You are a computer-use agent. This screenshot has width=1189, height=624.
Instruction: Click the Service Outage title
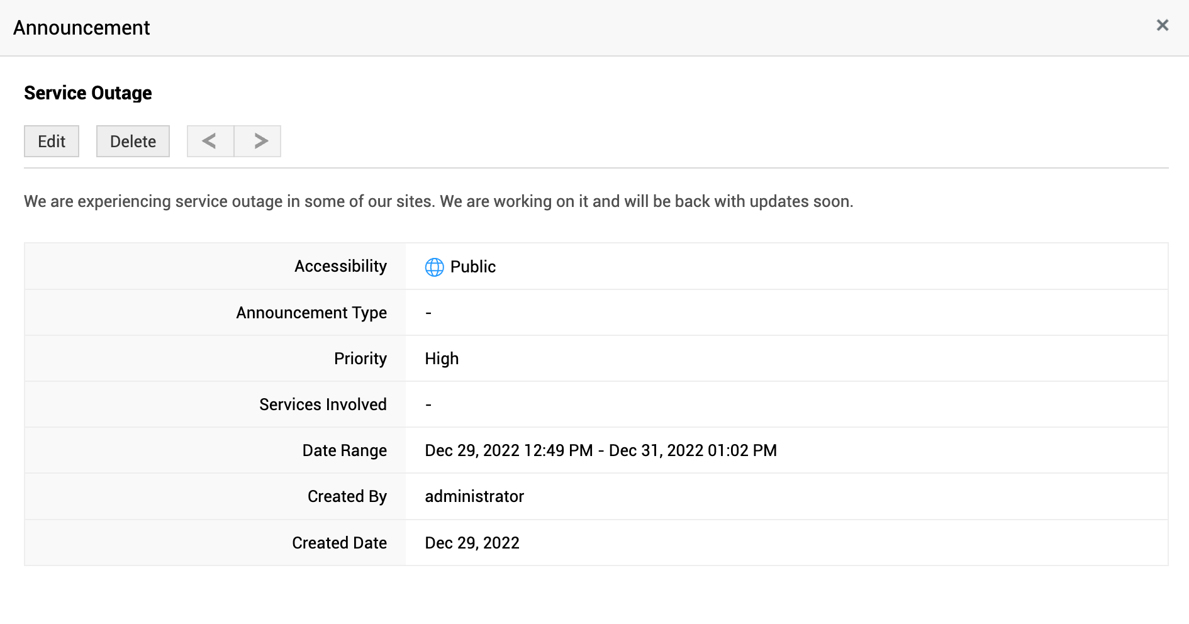(88, 93)
